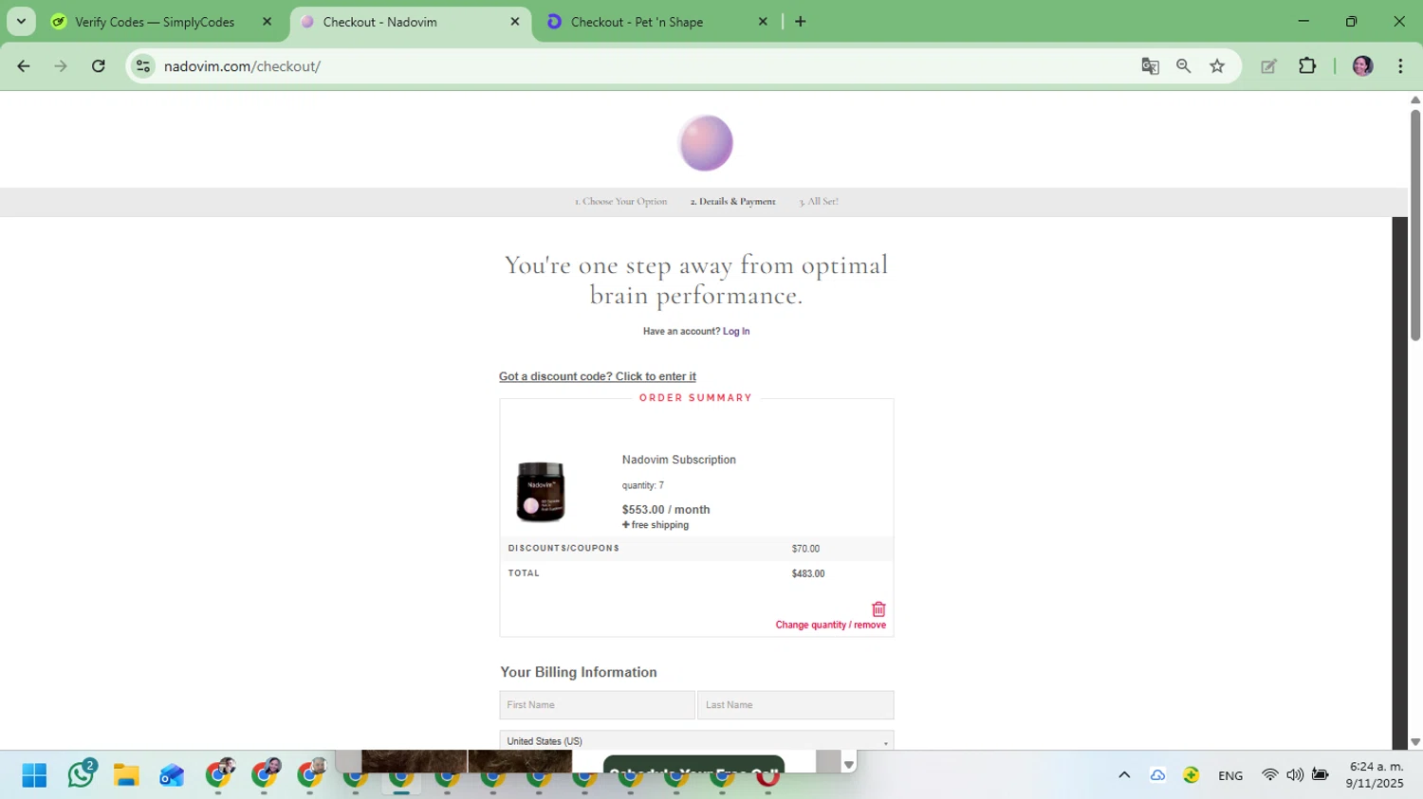
Task: Click the $70.00 discount amount
Action: pos(805,549)
